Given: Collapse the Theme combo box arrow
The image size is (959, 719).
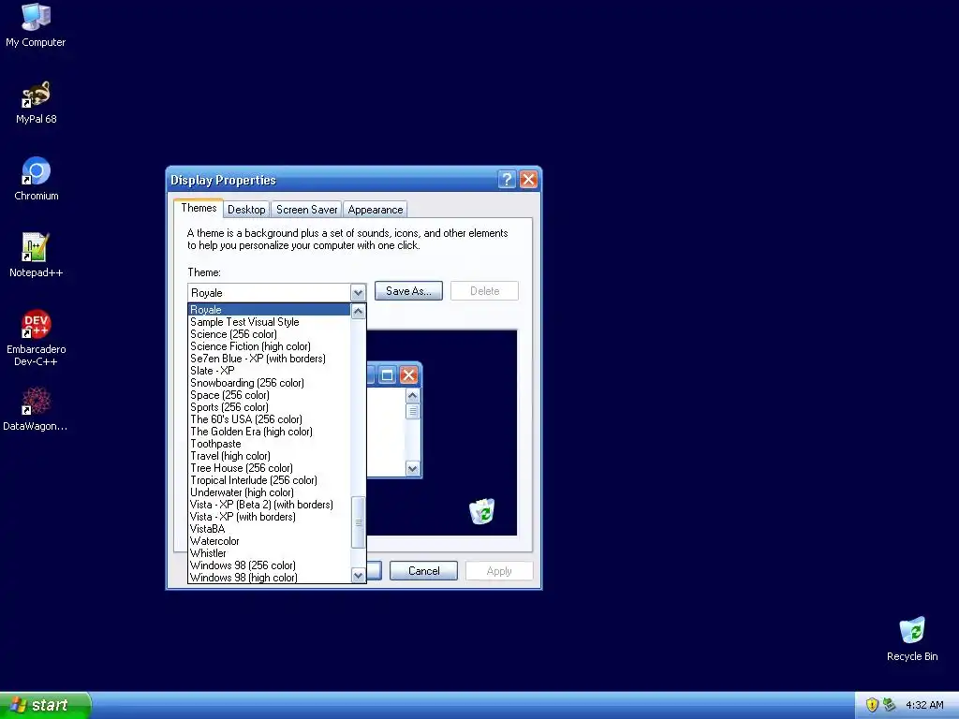Looking at the screenshot, I should (x=358, y=292).
